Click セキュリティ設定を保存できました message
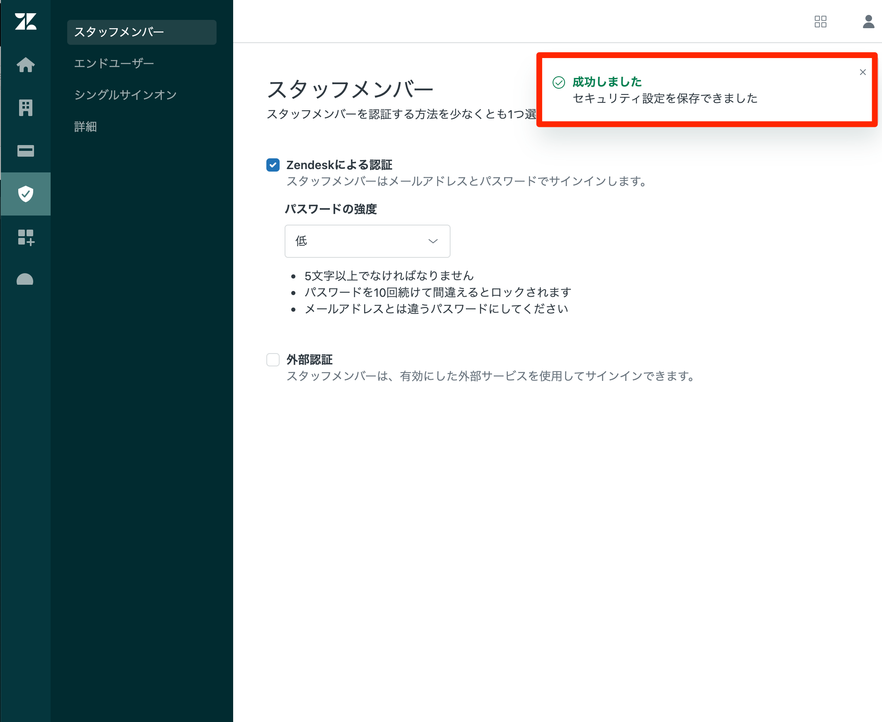 click(x=665, y=99)
